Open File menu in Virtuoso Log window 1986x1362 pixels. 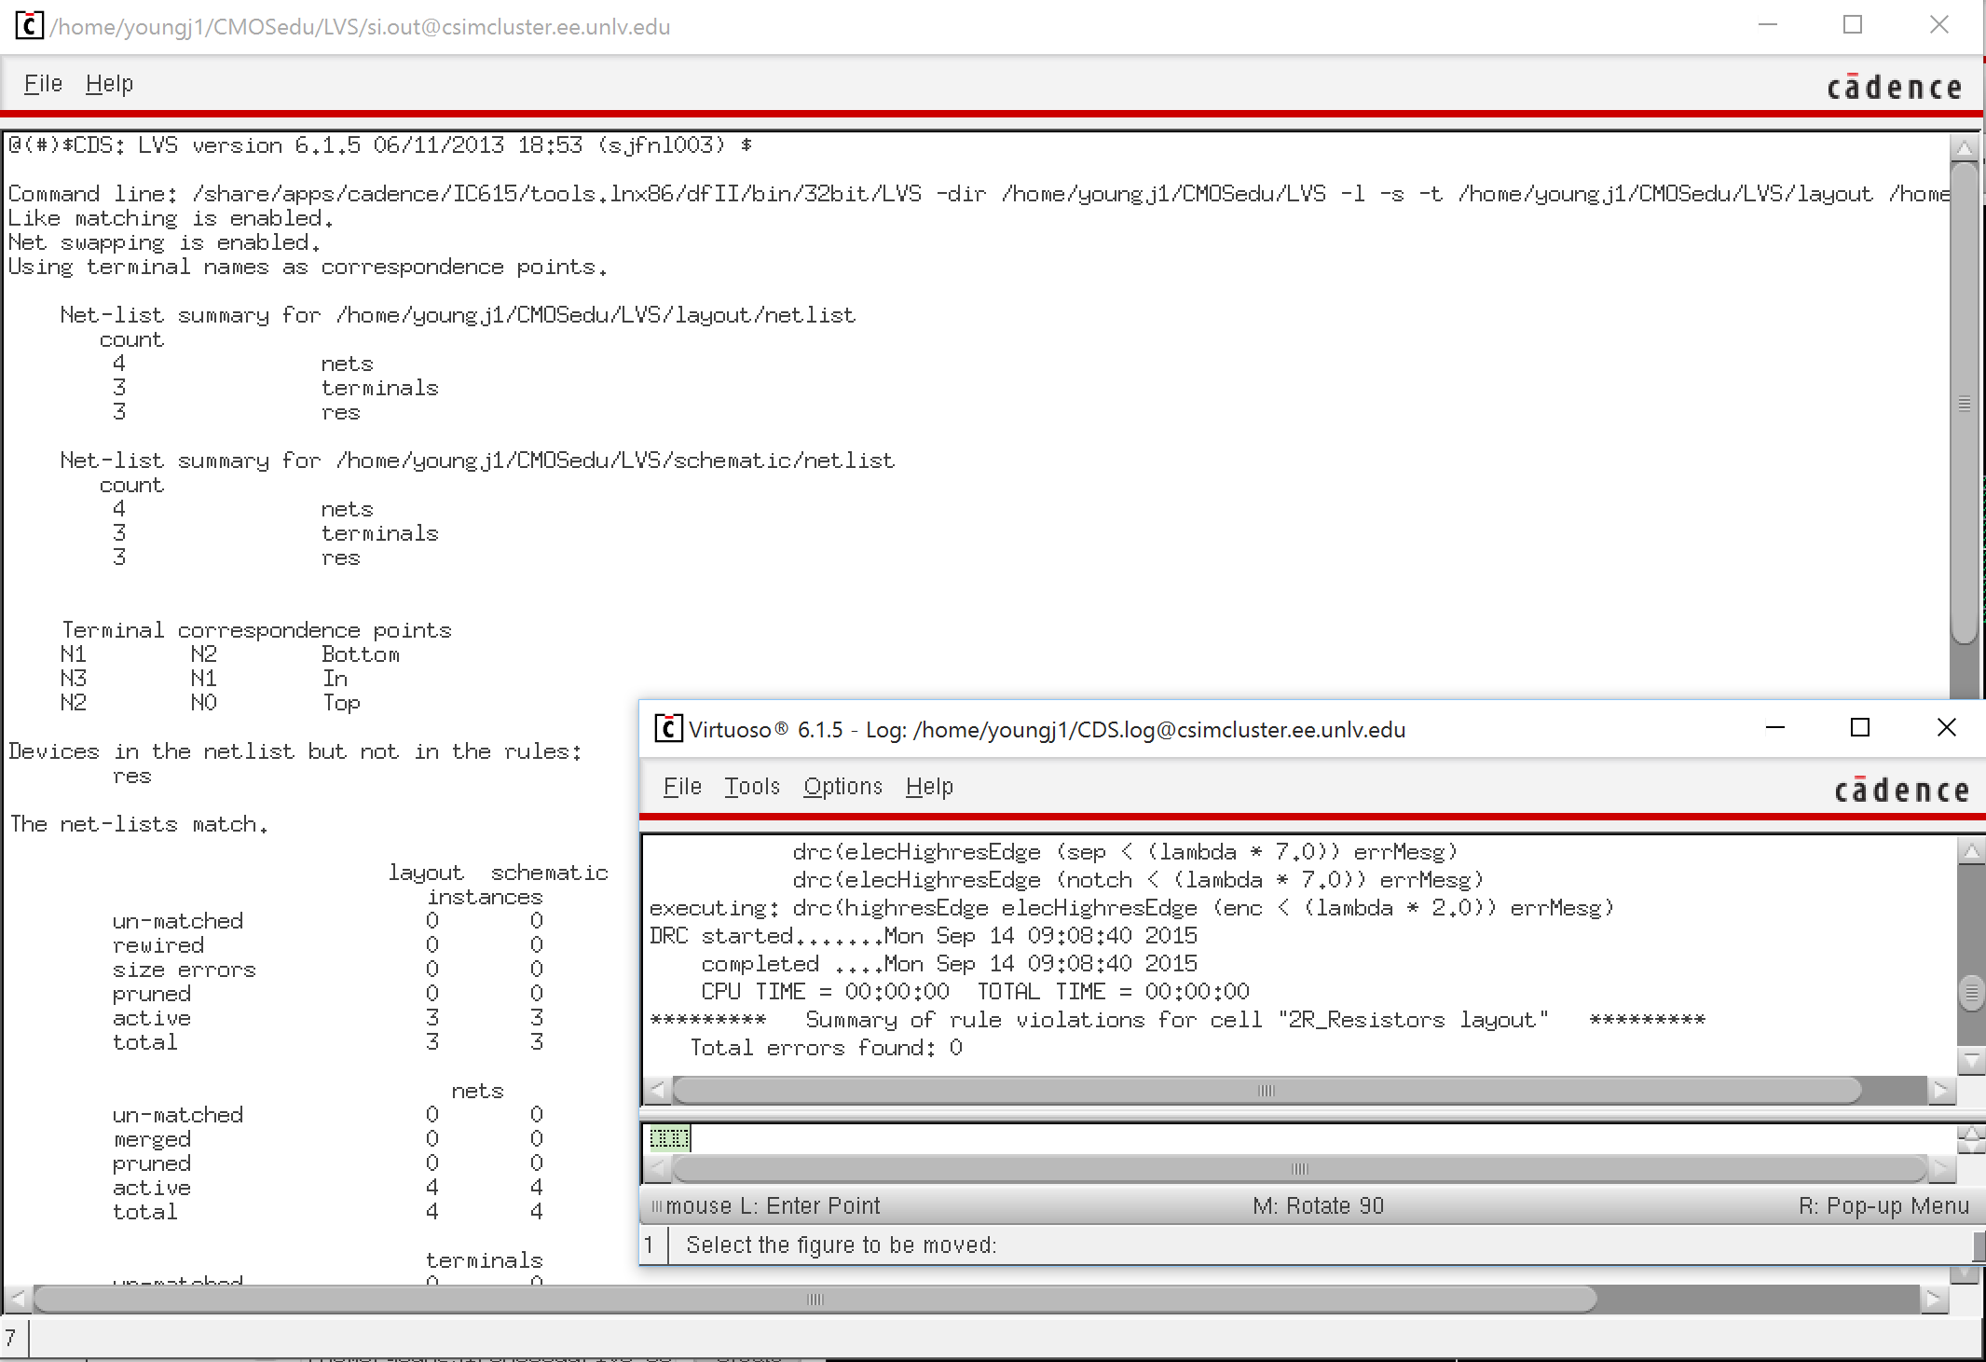pos(682,787)
